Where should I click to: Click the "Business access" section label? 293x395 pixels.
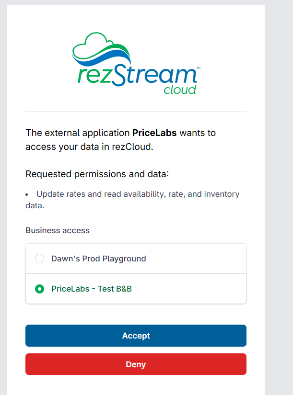58,230
